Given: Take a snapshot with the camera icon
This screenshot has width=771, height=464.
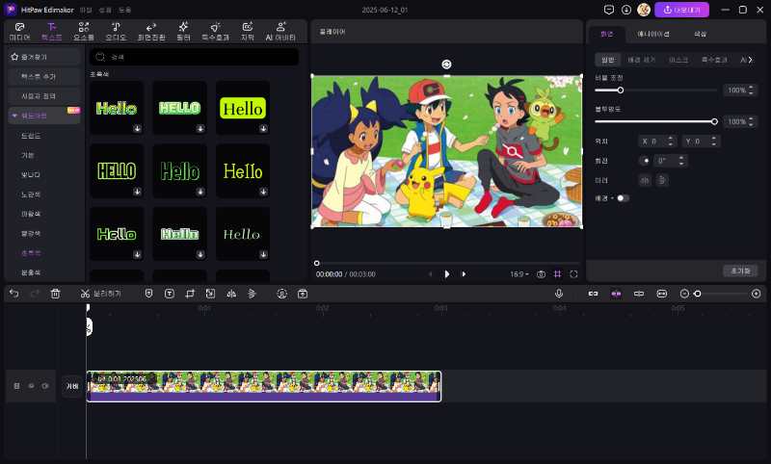Looking at the screenshot, I should click(542, 274).
